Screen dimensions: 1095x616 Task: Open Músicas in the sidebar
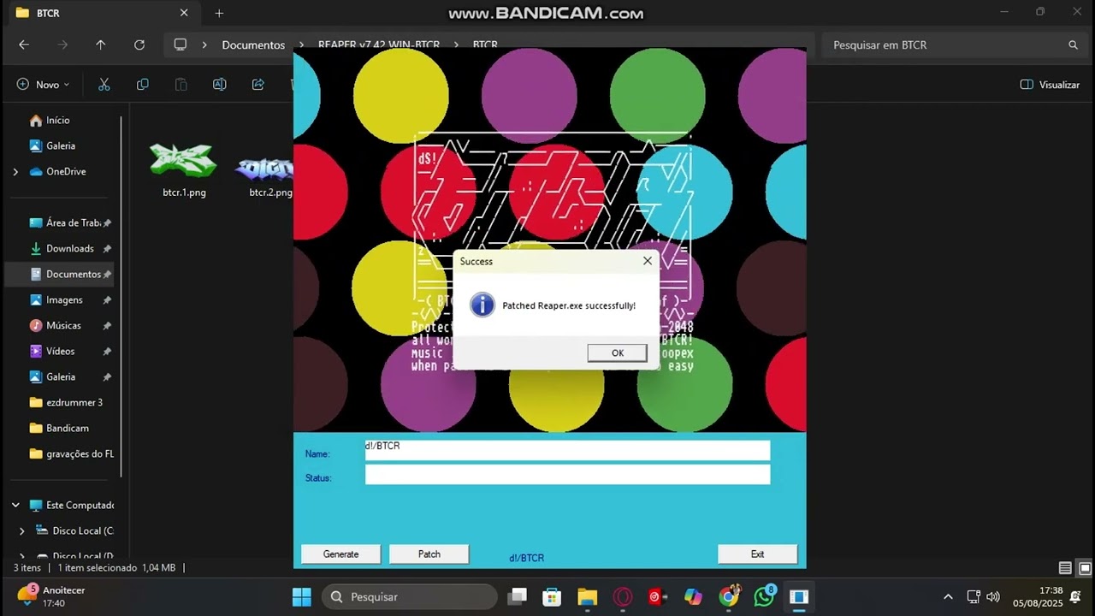[x=64, y=325]
